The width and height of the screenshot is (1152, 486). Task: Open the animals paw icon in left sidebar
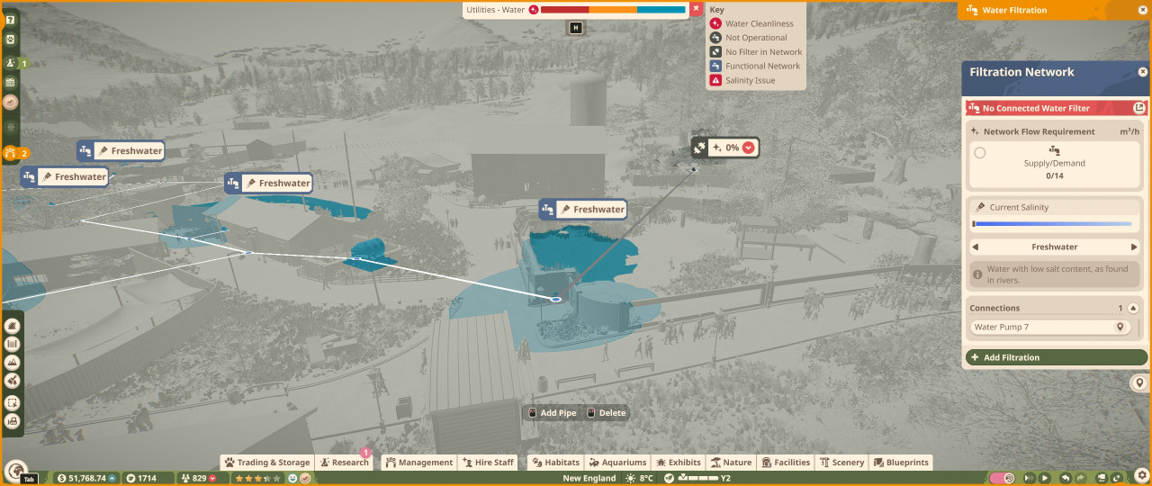pyautogui.click(x=11, y=40)
